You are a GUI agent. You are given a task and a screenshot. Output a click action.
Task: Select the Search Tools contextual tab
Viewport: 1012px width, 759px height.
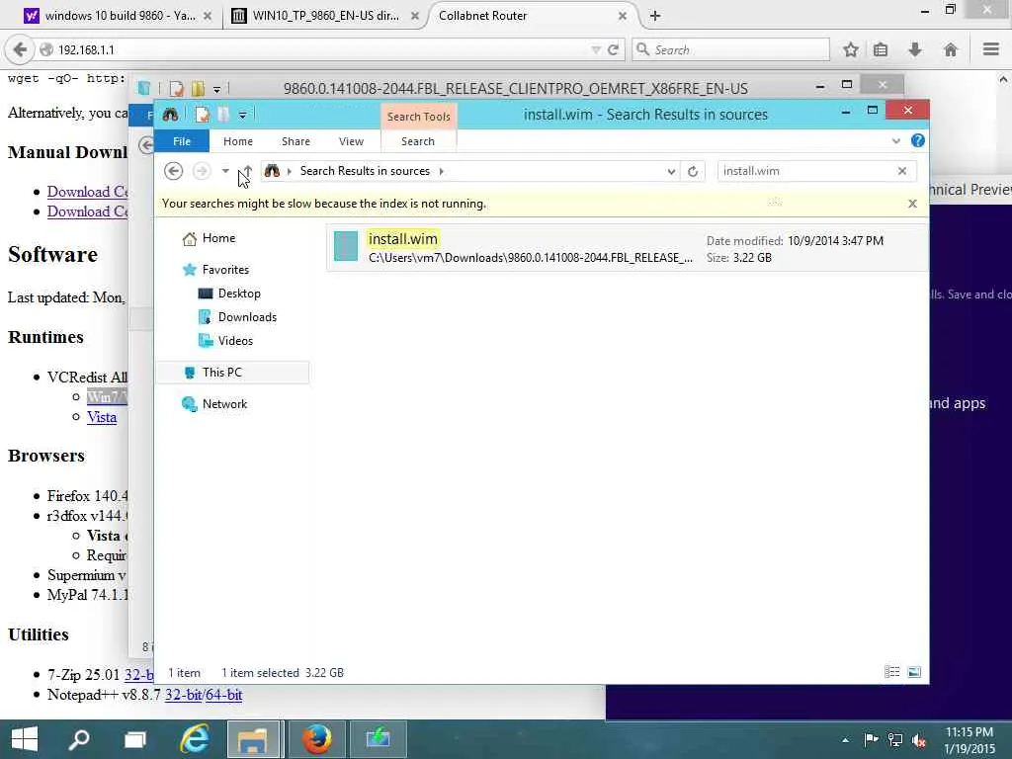pyautogui.click(x=419, y=117)
